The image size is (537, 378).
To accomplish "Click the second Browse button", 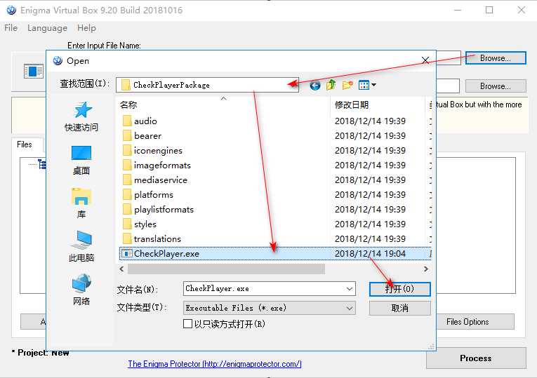I will coord(495,86).
